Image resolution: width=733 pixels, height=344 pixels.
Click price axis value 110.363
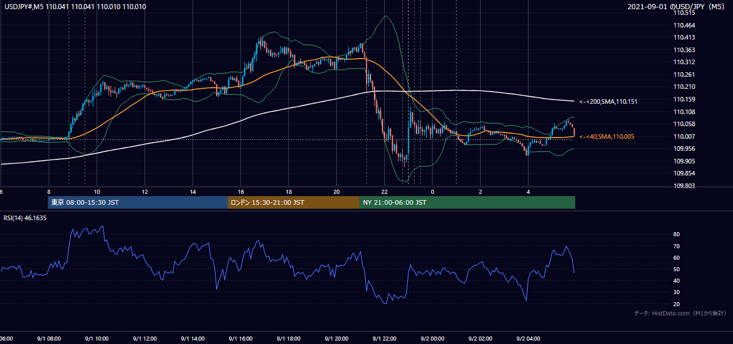pyautogui.click(x=685, y=50)
